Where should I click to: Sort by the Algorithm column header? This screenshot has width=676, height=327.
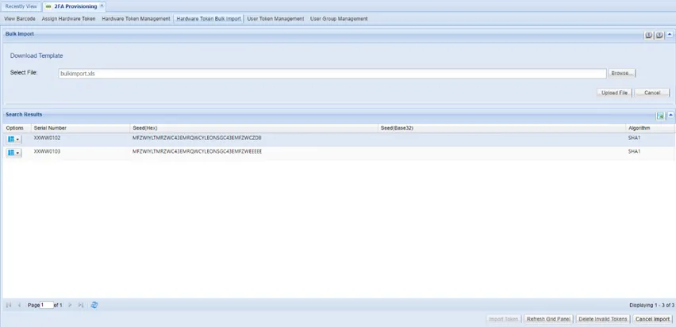[650, 128]
